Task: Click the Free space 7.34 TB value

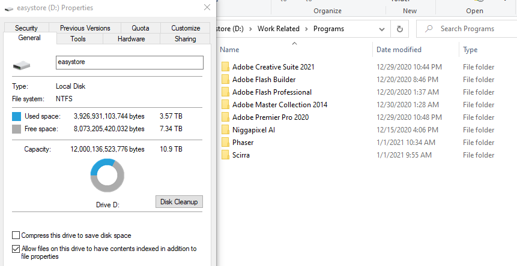Action: pos(171,129)
